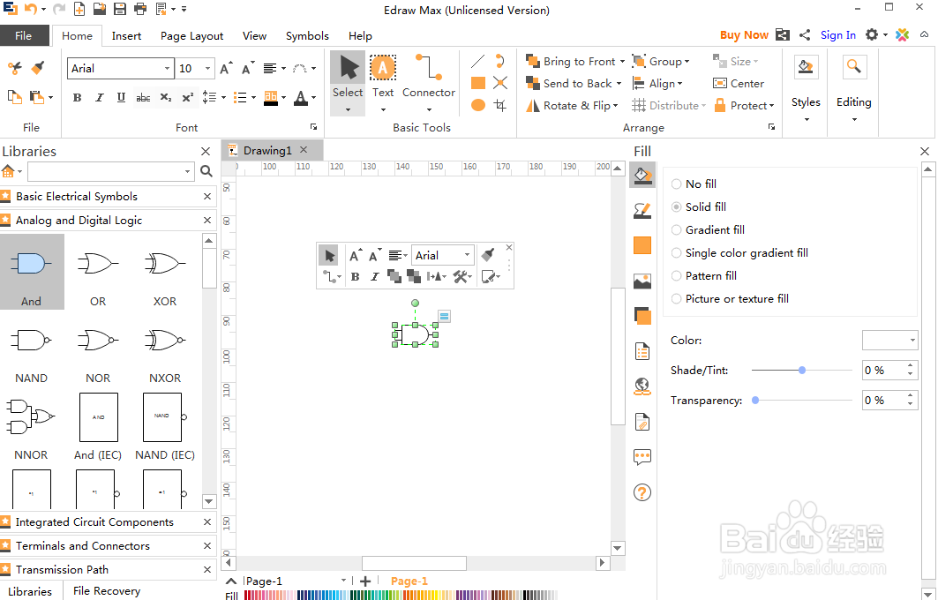
Task: Choose the NAND gate symbol
Action: pyautogui.click(x=32, y=349)
